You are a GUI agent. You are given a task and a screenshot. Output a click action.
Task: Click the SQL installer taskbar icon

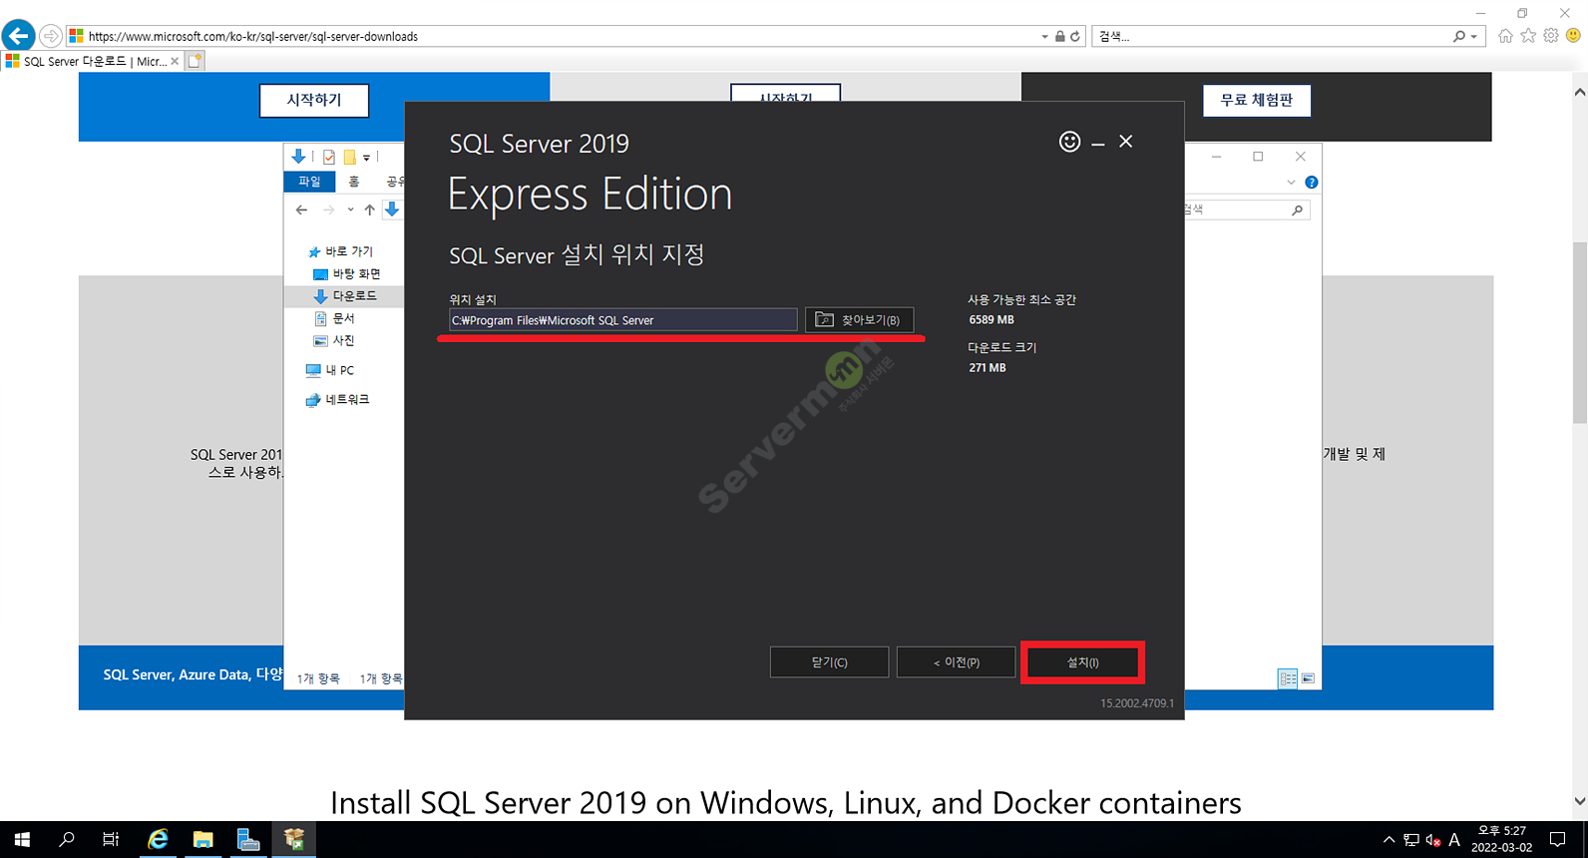(x=294, y=840)
